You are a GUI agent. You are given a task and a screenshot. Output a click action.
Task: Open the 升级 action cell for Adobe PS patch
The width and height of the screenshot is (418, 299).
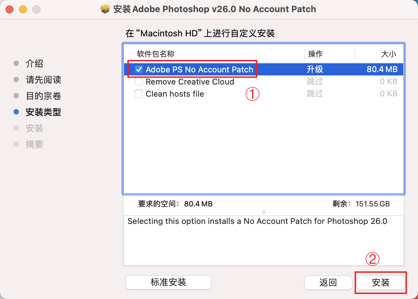pos(315,70)
